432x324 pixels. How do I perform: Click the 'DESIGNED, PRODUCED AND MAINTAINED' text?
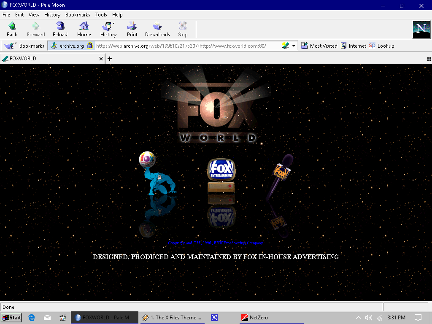tap(216, 256)
